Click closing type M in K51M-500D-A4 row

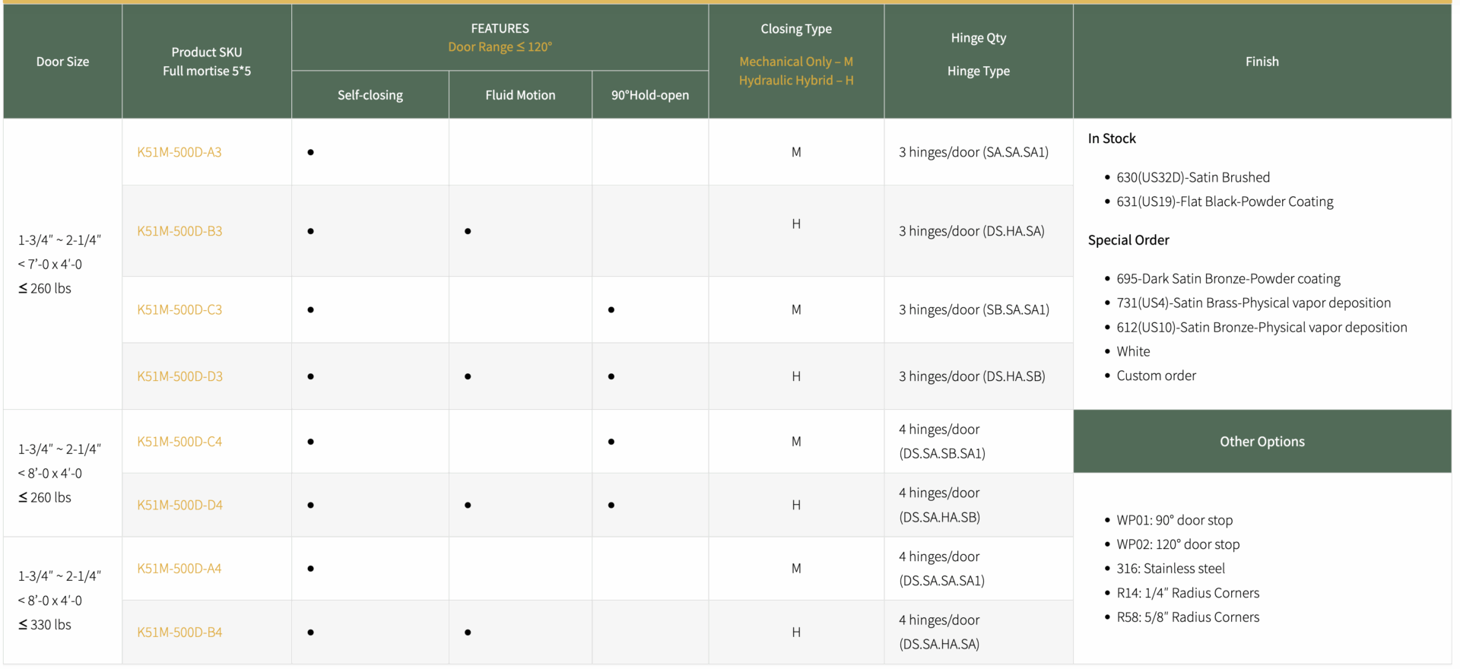coord(796,569)
